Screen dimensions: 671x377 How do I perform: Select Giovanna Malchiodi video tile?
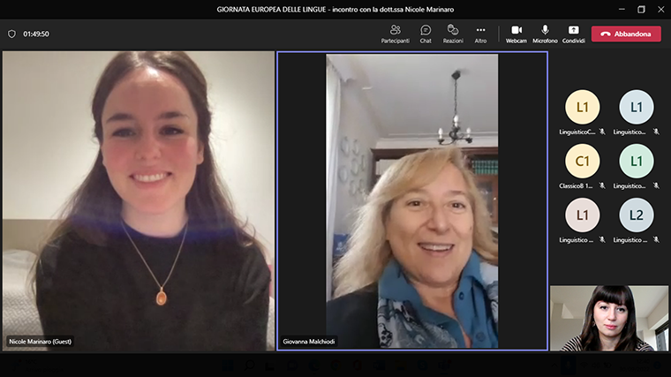tap(412, 201)
